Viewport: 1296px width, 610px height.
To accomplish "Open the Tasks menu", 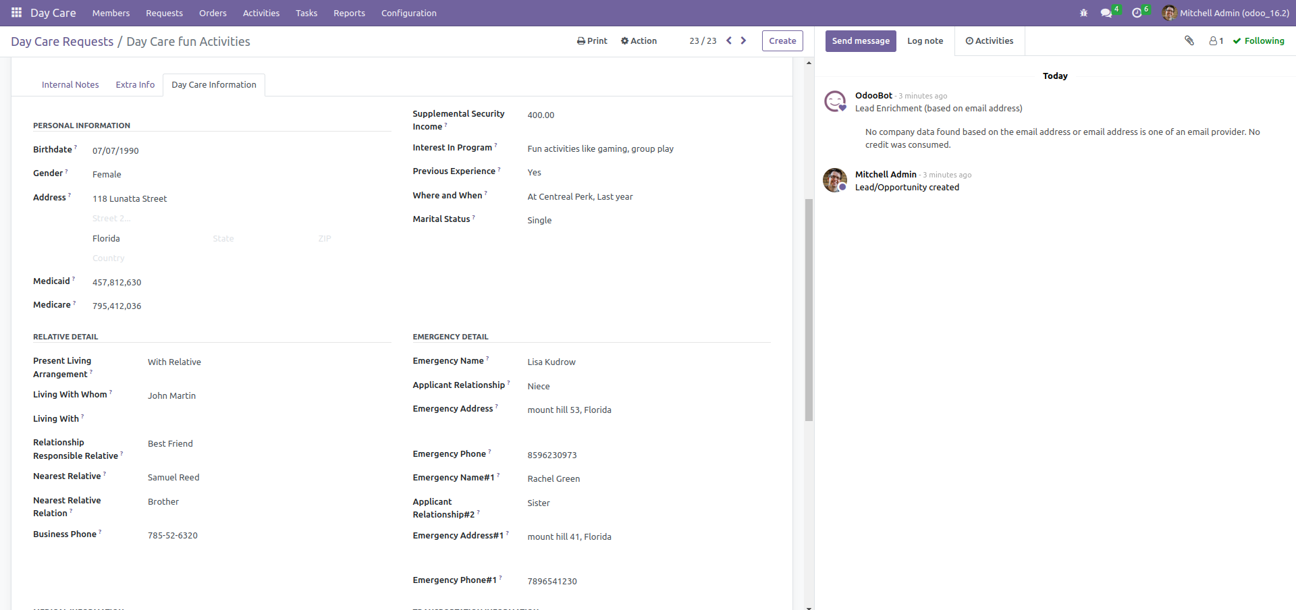I will 306,13.
